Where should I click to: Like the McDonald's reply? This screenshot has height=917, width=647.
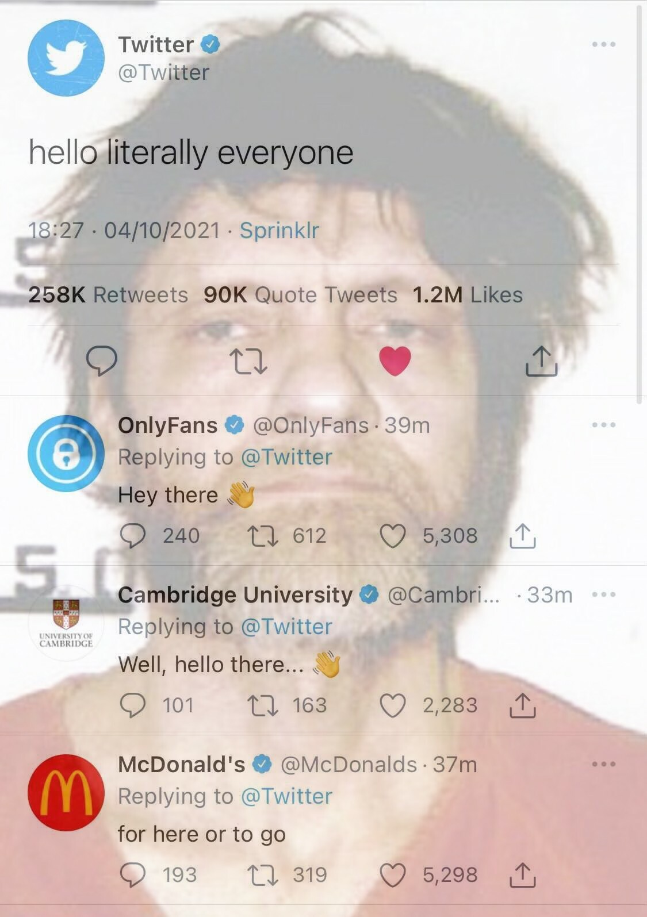pos(393,875)
